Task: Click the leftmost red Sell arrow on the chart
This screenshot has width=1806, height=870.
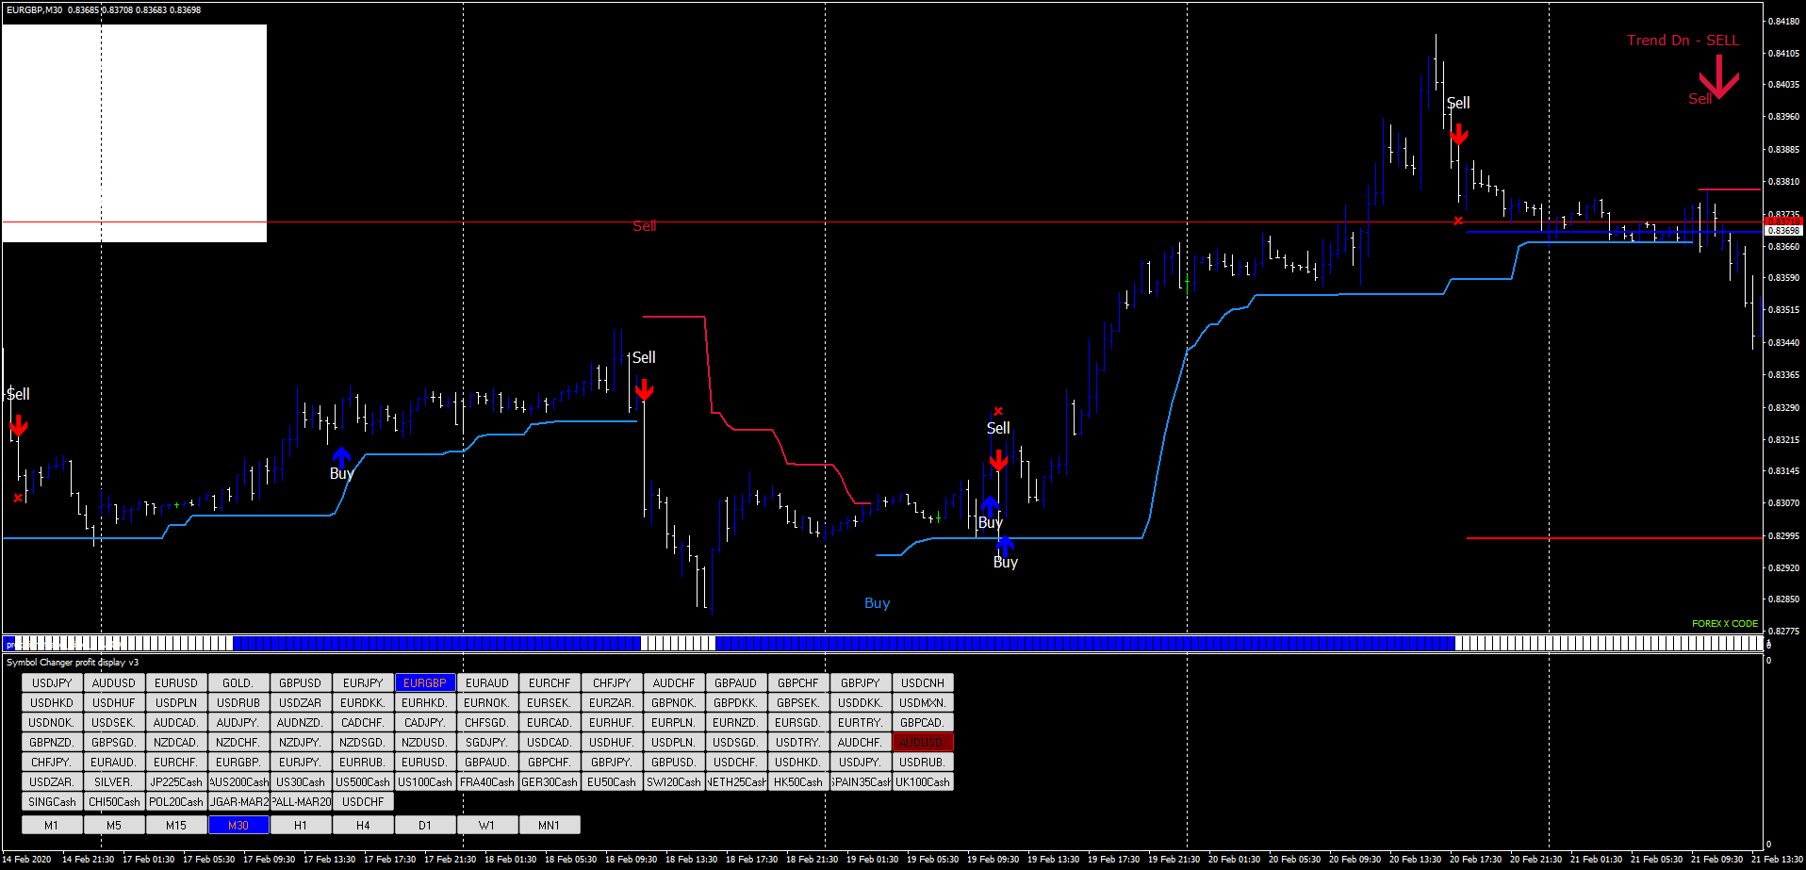Action: click(18, 424)
